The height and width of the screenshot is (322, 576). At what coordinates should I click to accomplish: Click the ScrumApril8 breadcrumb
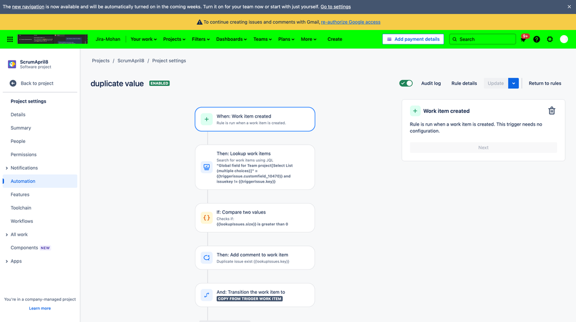coord(131,60)
